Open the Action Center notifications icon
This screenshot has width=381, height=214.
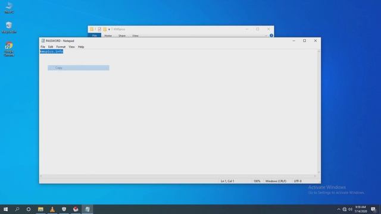pos(373,209)
